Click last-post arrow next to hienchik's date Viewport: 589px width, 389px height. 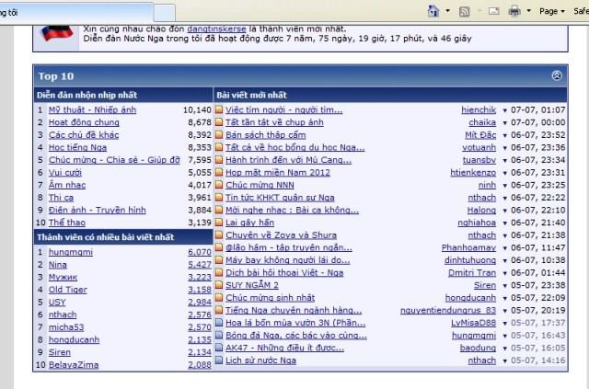coord(504,109)
